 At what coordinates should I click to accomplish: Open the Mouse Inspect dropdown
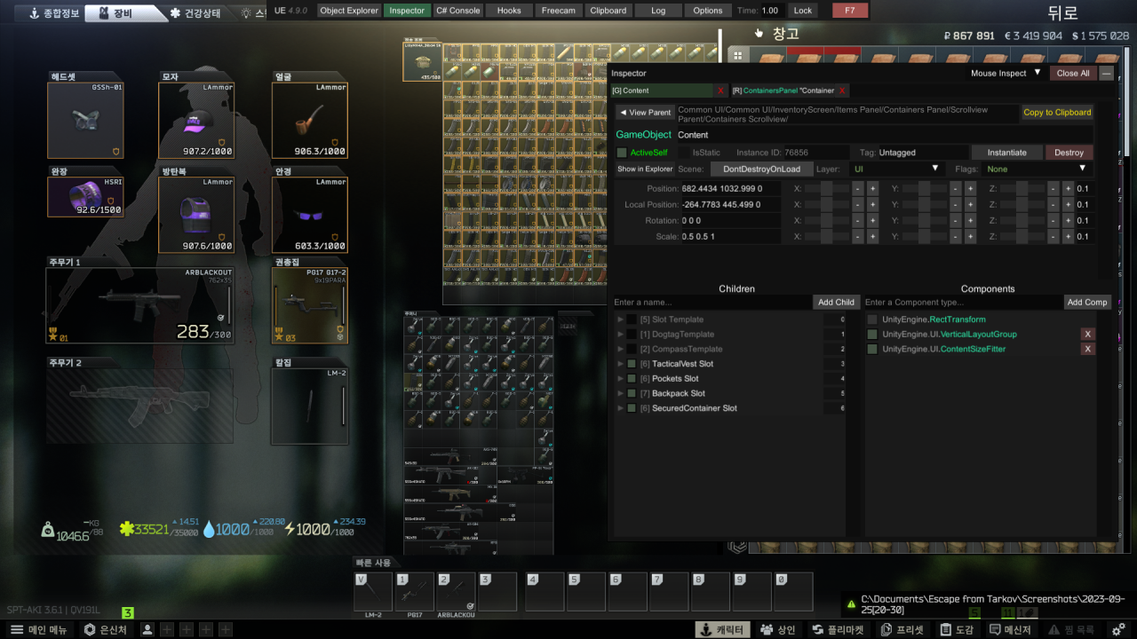coord(1006,73)
